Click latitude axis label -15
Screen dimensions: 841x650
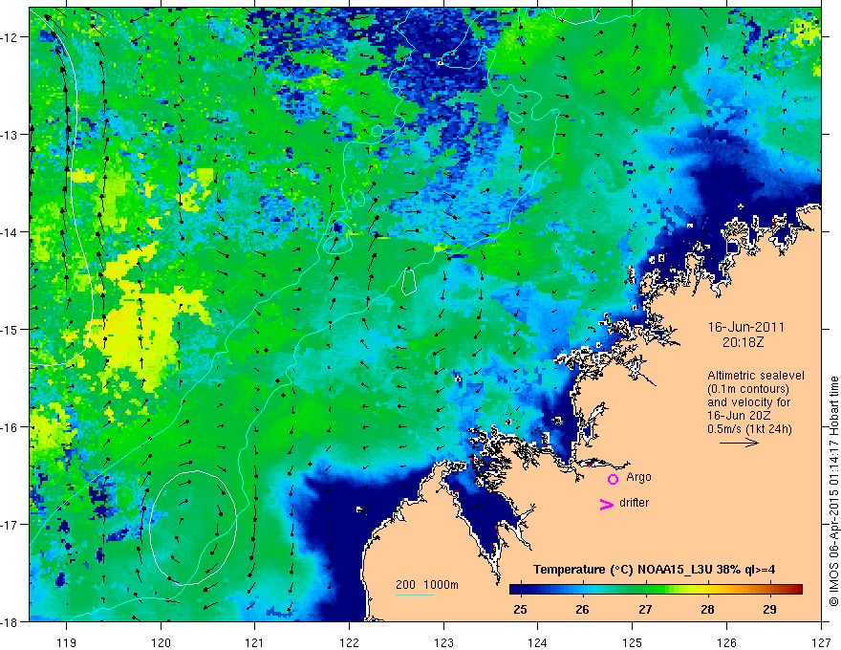[10, 329]
